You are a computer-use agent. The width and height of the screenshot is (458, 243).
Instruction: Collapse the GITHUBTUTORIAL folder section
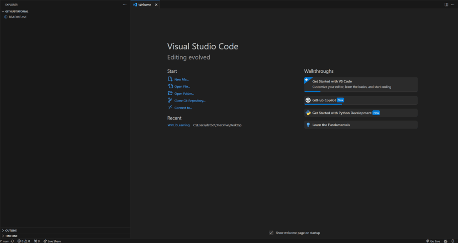65,11
